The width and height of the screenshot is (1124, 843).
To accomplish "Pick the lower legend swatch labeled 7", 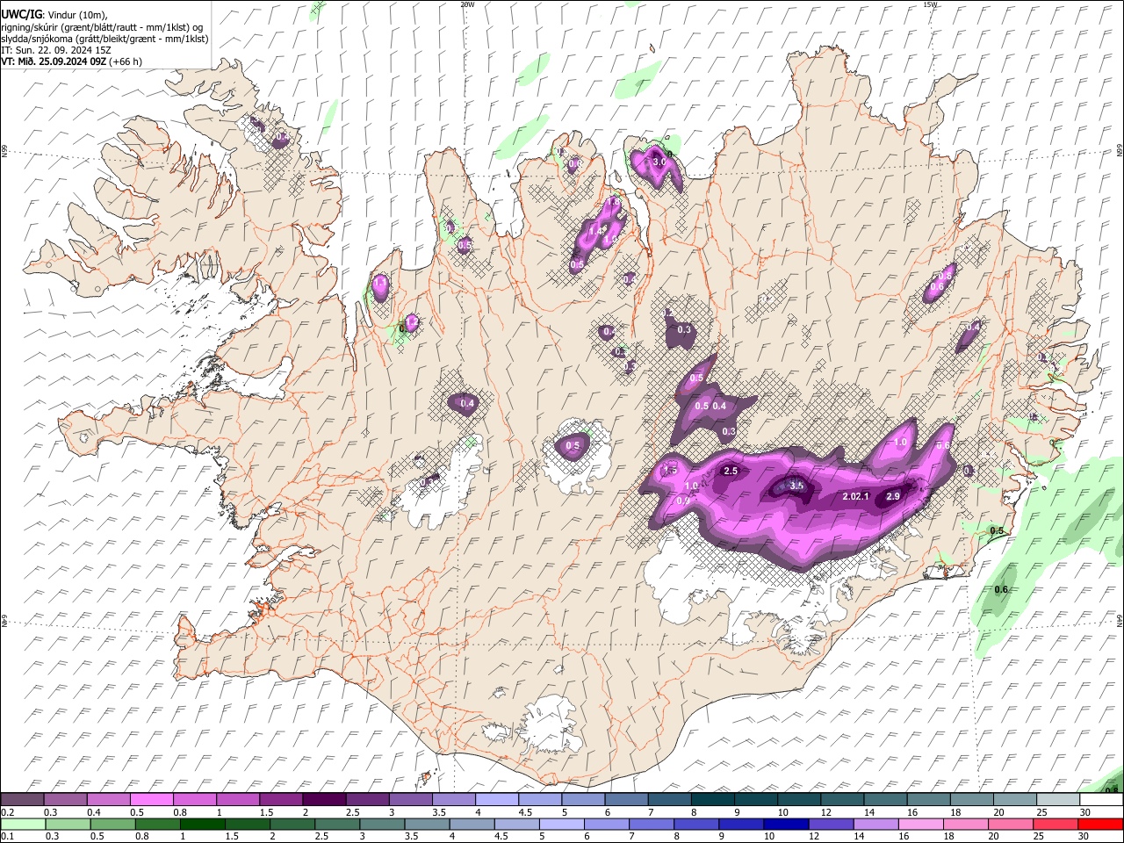I will coord(652,824).
